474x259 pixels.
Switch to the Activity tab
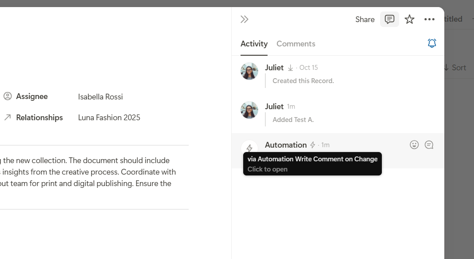click(x=254, y=44)
